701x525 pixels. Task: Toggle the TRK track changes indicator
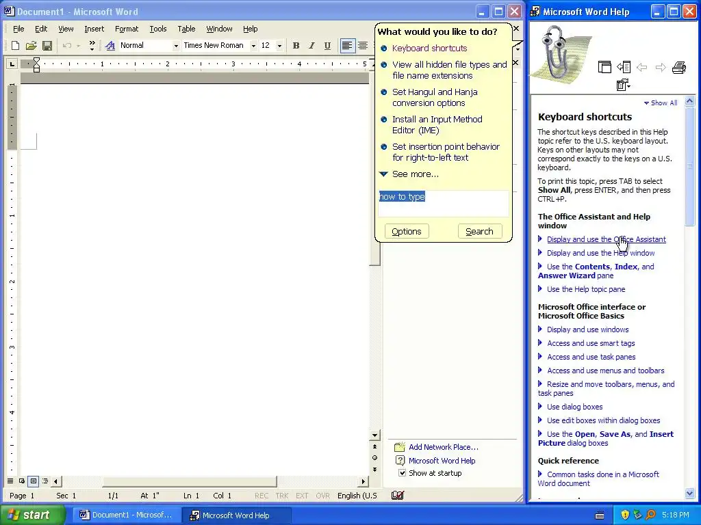tap(282, 496)
